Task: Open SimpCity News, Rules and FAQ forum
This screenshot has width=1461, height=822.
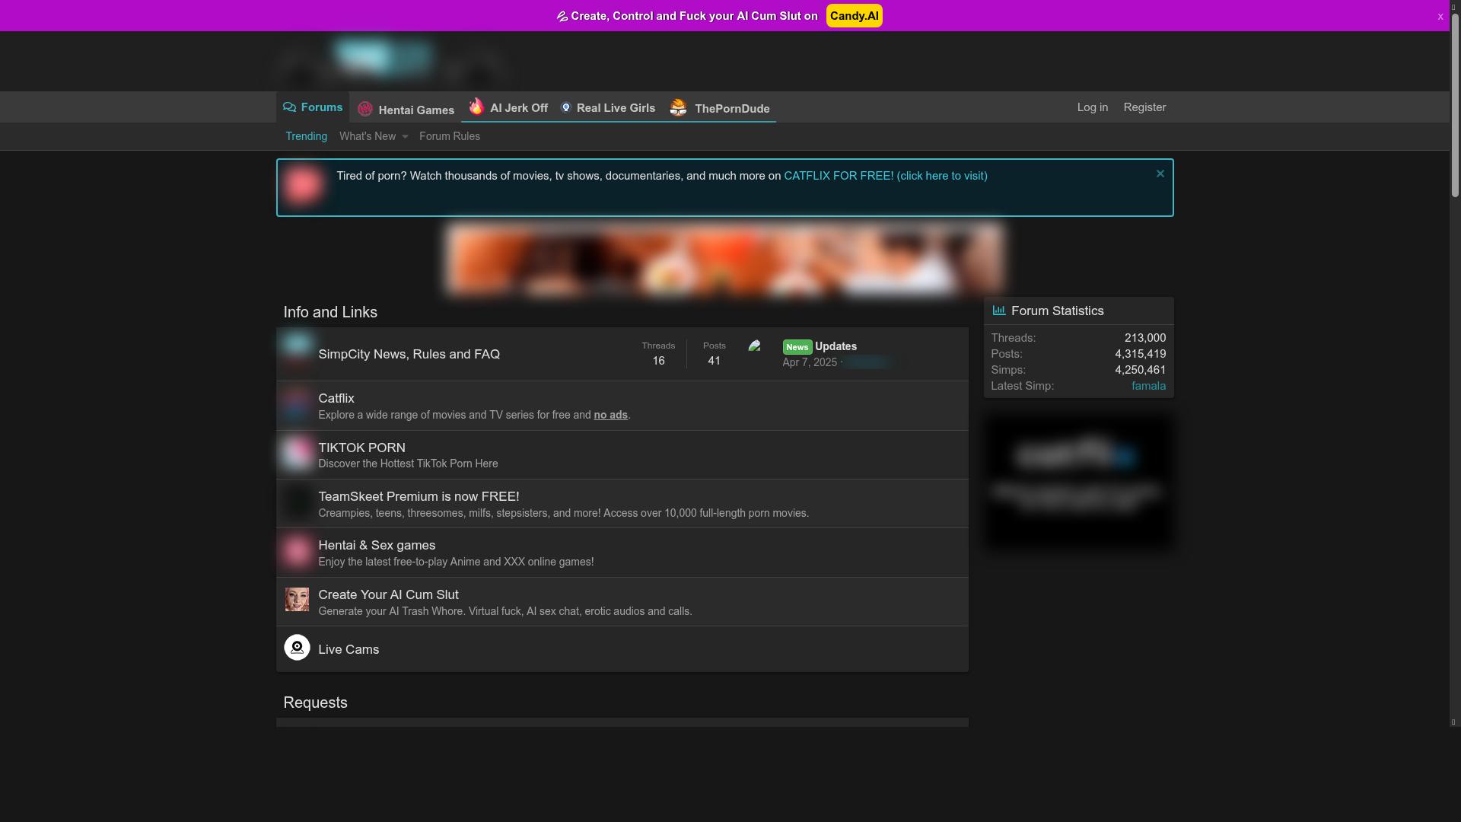Action: [x=409, y=354]
